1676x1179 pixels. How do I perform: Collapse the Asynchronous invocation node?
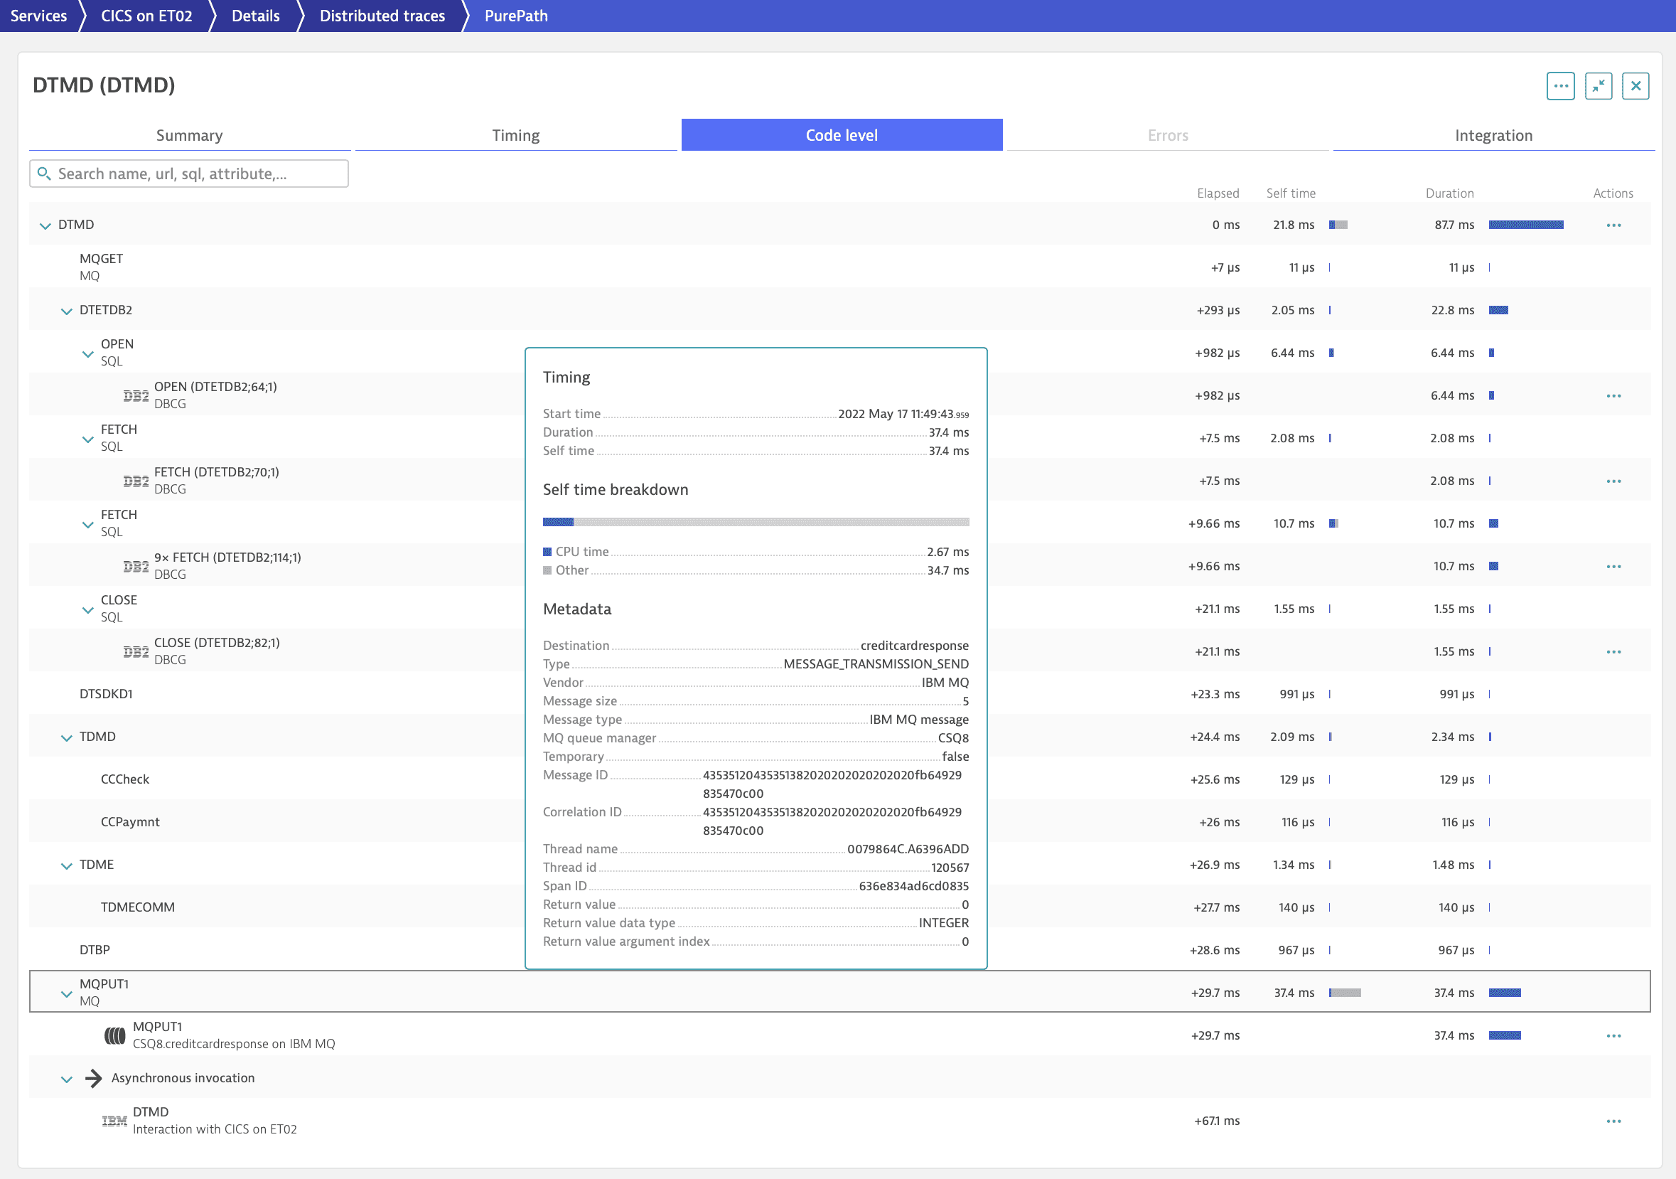(x=66, y=1079)
